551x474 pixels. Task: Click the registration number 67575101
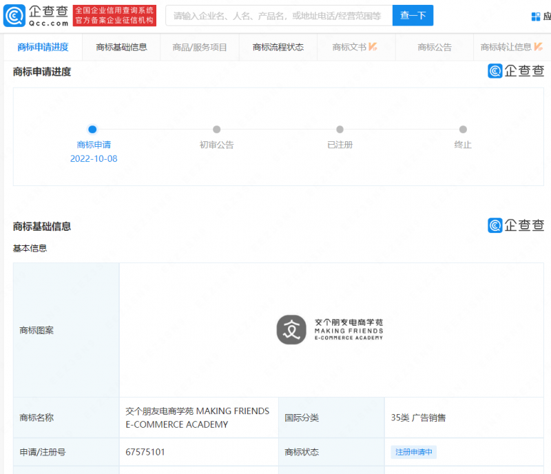tap(145, 452)
